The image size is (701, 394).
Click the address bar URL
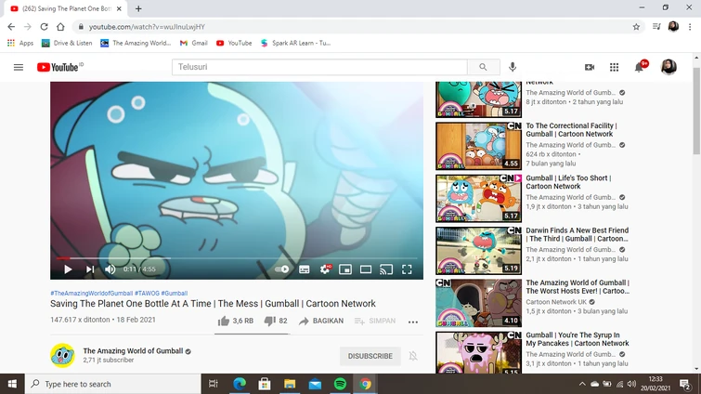tap(147, 27)
